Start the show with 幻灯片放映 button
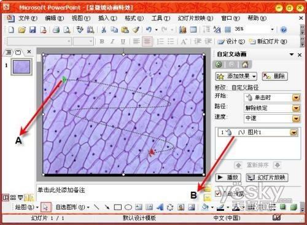The height and width of the screenshot is (225, 307). coord(266,177)
